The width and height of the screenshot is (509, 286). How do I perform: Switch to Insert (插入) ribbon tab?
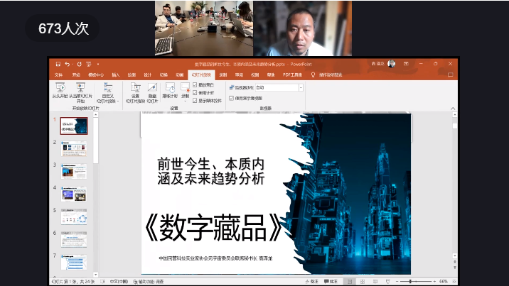(116, 75)
